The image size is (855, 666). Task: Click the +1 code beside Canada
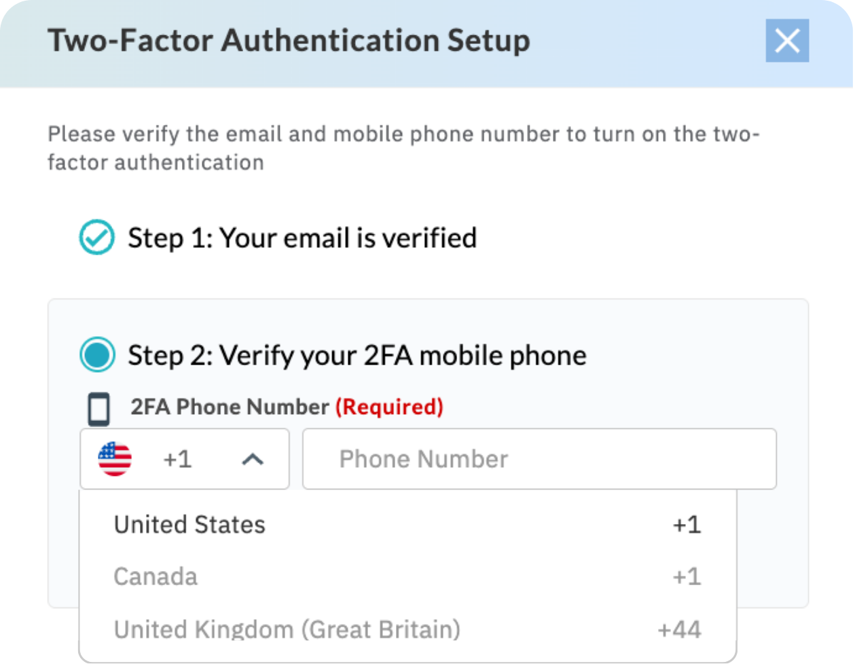687,576
